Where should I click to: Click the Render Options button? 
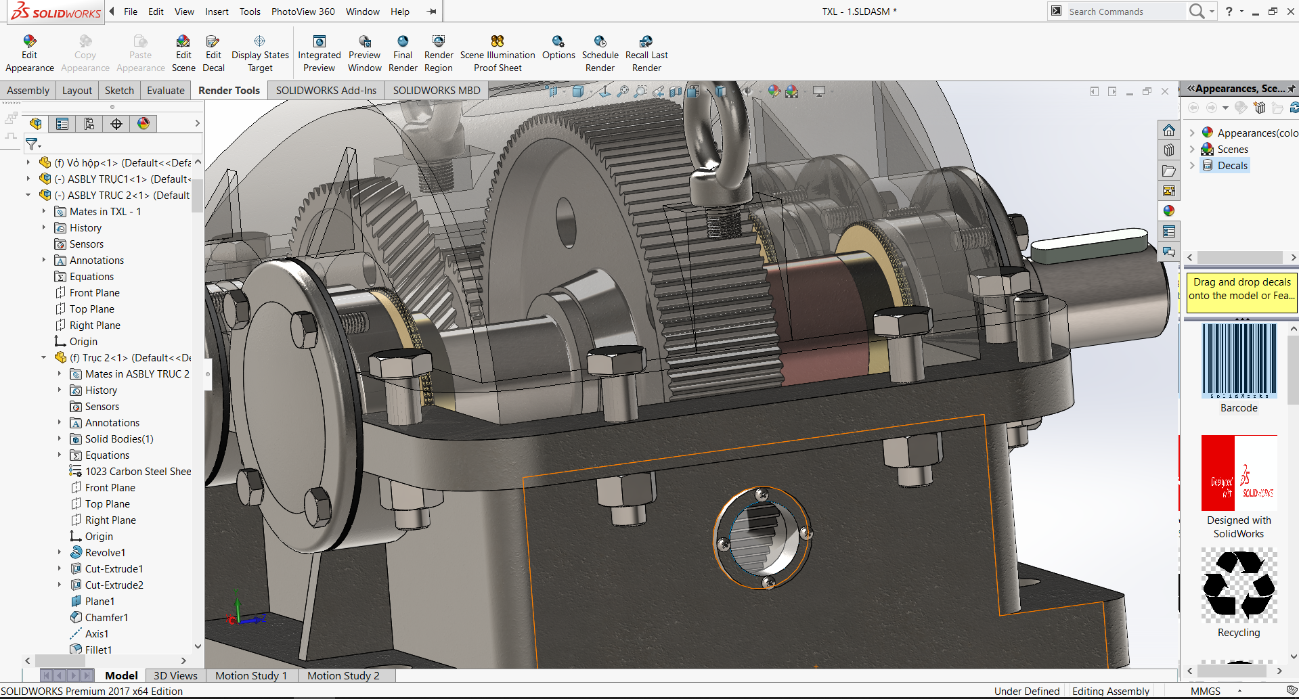tap(558, 42)
